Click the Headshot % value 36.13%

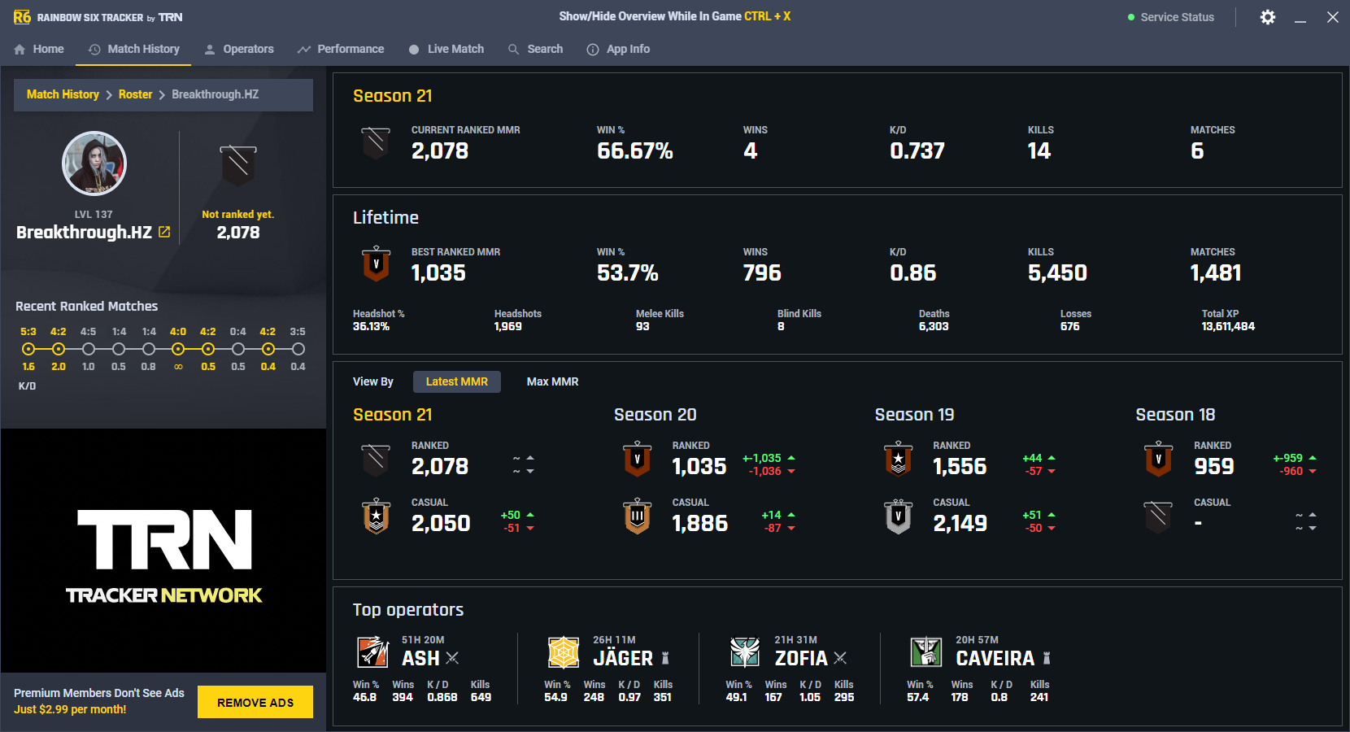[x=371, y=326]
